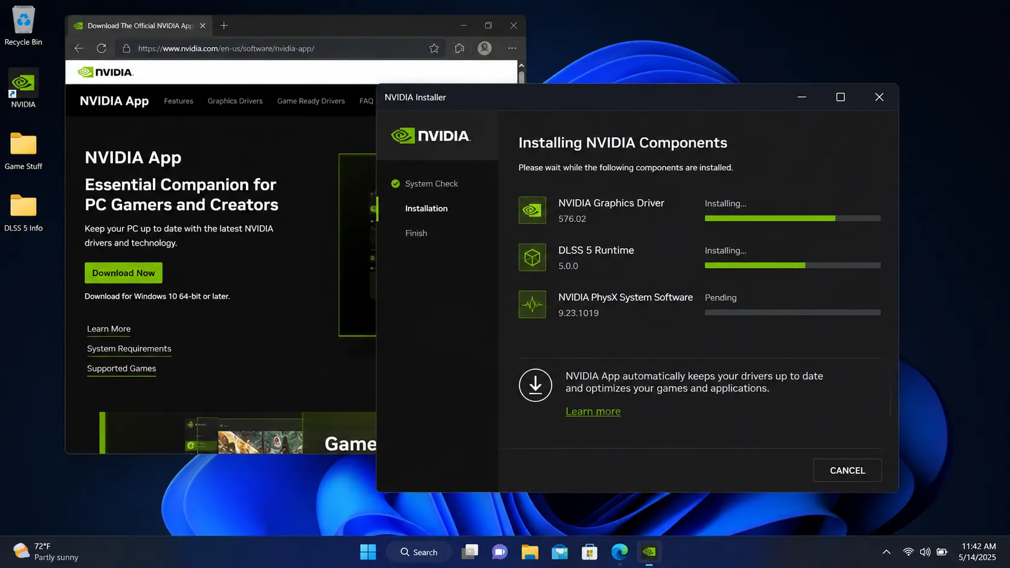The image size is (1010, 568).
Task: Select the Finish step in installer
Action: (416, 233)
